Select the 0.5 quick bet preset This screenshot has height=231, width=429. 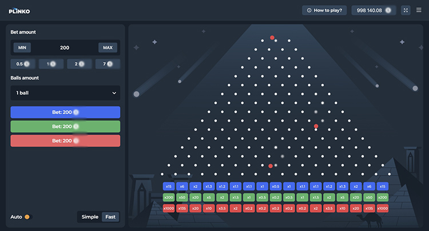pos(23,64)
